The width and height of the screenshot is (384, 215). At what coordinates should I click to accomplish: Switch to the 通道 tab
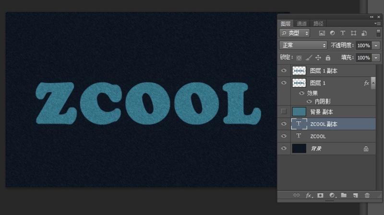click(302, 24)
